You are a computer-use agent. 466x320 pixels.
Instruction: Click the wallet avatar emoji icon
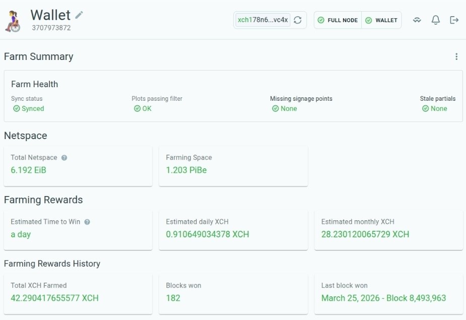[x=13, y=21]
